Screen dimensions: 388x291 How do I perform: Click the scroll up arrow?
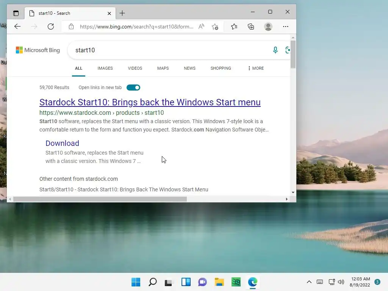(x=293, y=38)
